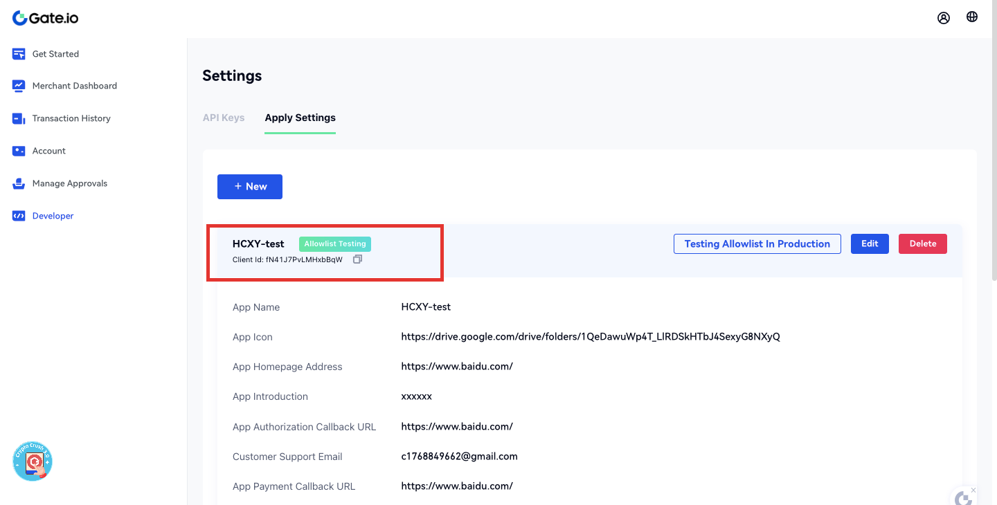Create a new app with + New

coord(250,187)
